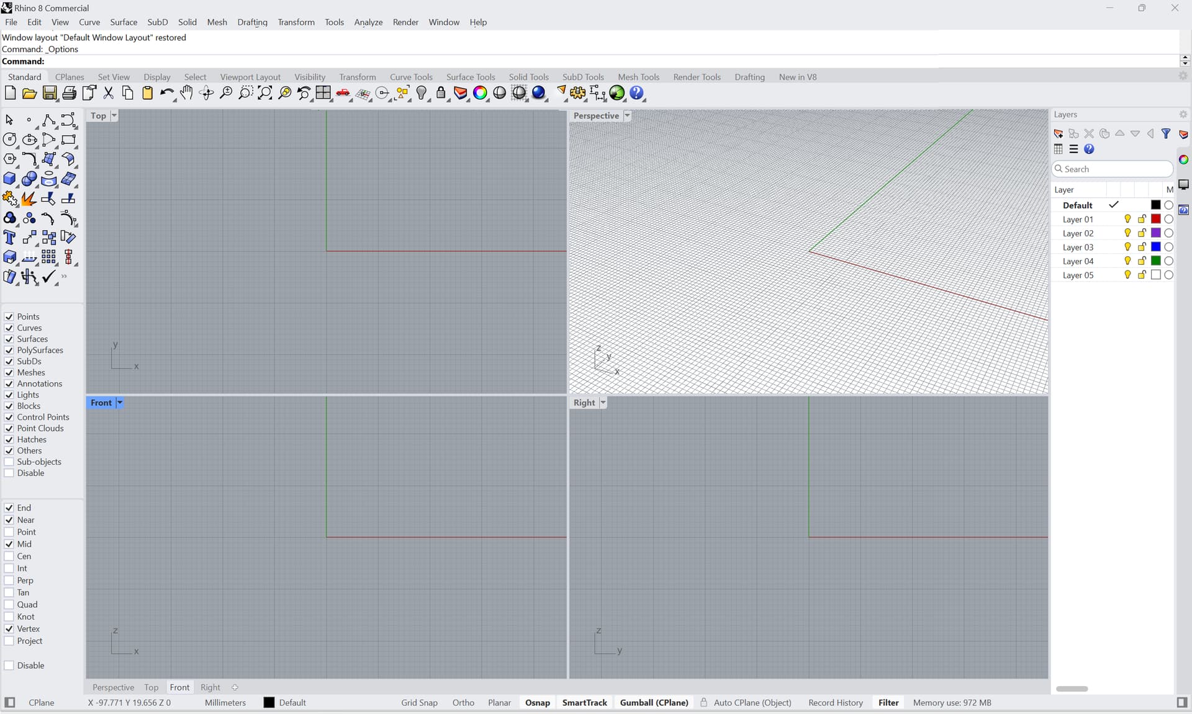This screenshot has height=714, width=1192.
Task: Click the Undo icon in toolbar
Action: [167, 94]
